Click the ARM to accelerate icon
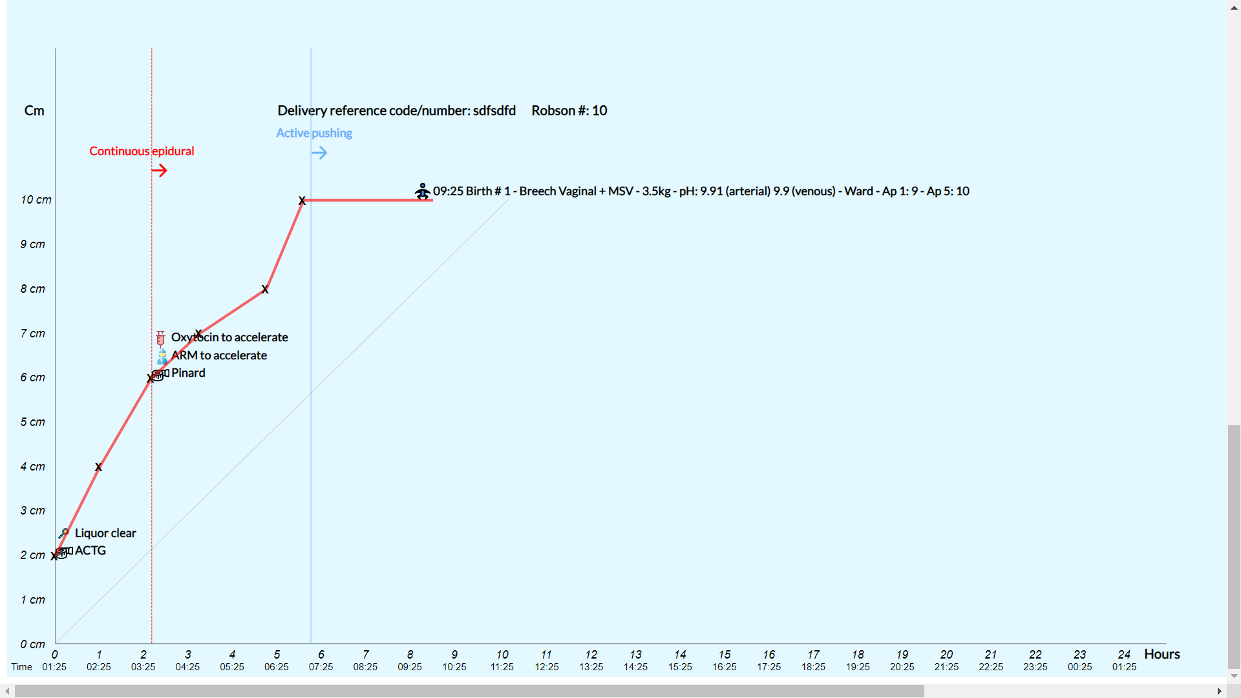 point(162,356)
